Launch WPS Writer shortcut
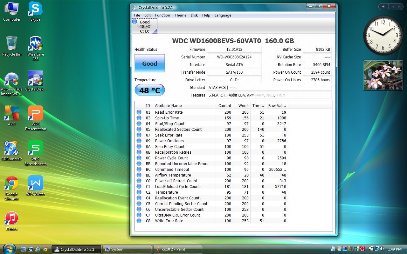The image size is (407, 254). (35, 186)
